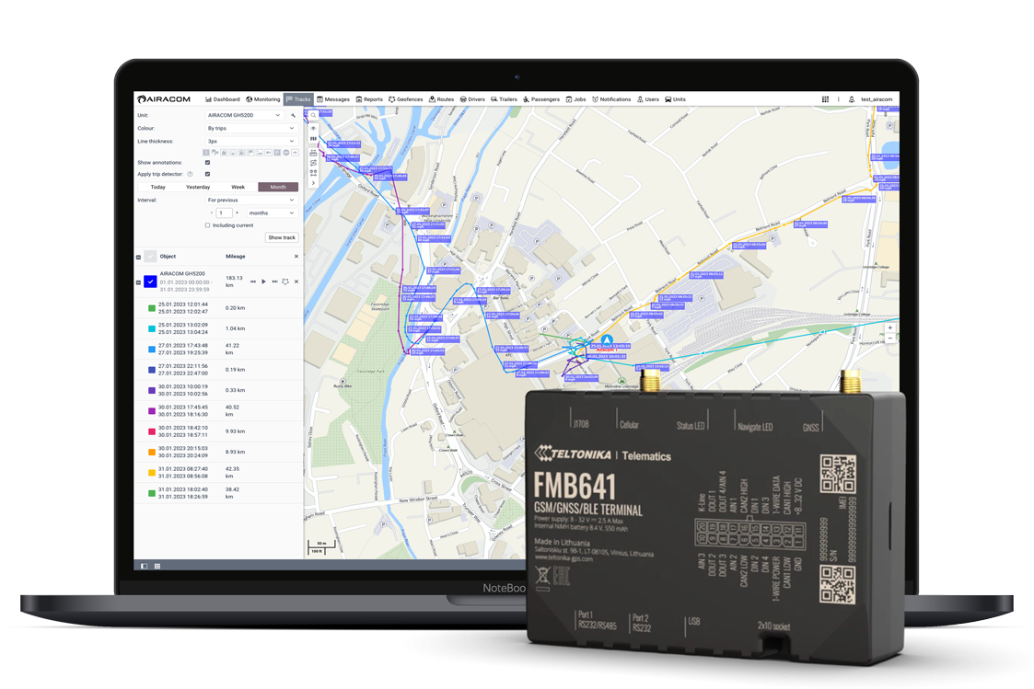Click the months count input field

pyautogui.click(x=224, y=212)
